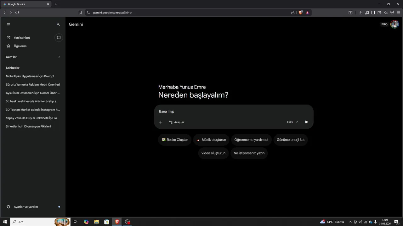The image size is (403, 226).
Task: Open the tab search icon in toolbar
Action: 350,13
